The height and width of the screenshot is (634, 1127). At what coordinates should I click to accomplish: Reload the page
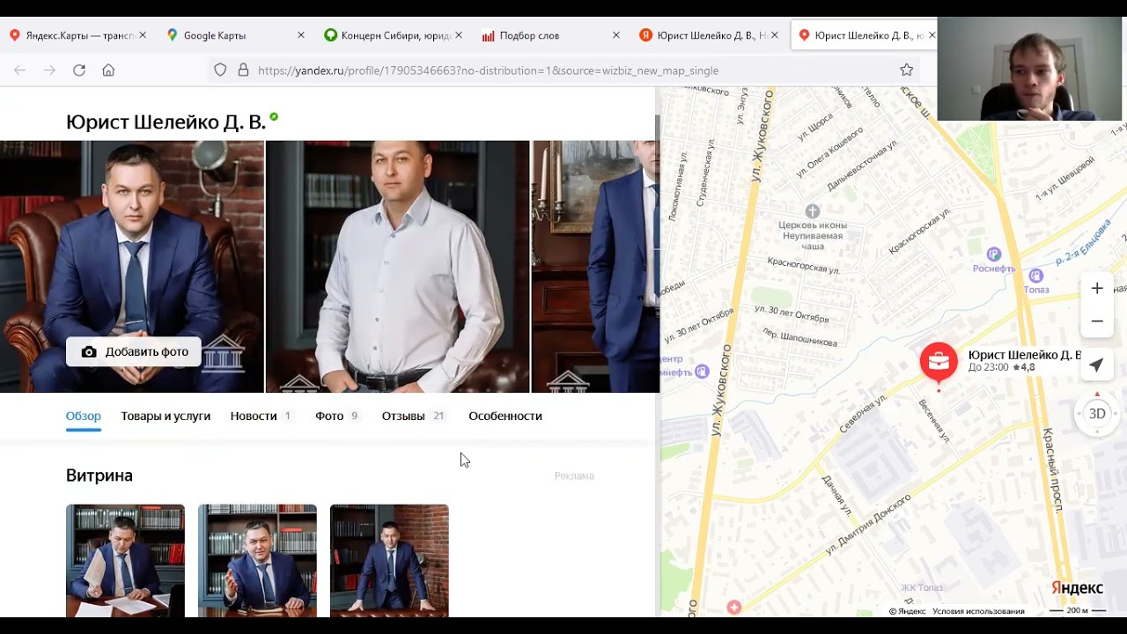[x=79, y=70]
